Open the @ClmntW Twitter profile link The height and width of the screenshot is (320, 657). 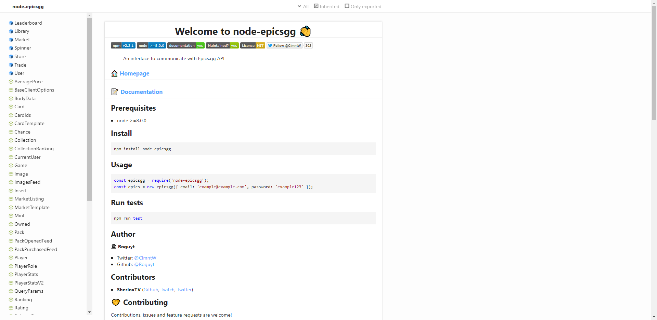coord(145,258)
